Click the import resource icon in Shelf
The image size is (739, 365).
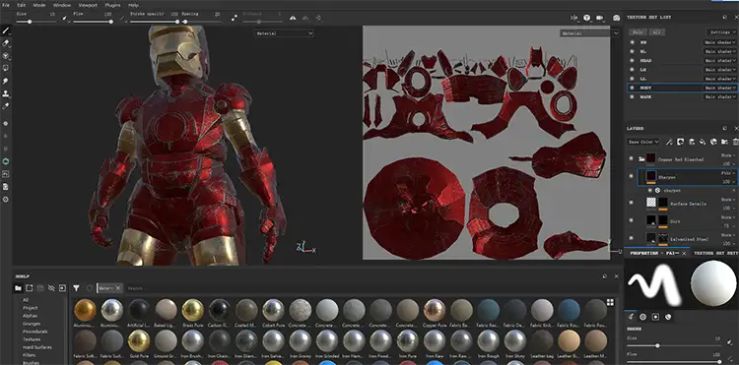coord(62,288)
